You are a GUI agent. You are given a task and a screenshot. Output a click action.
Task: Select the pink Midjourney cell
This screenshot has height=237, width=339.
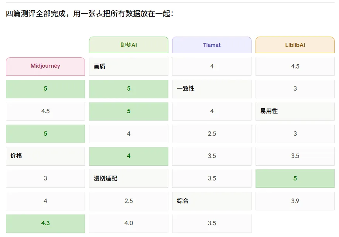[x=45, y=67]
